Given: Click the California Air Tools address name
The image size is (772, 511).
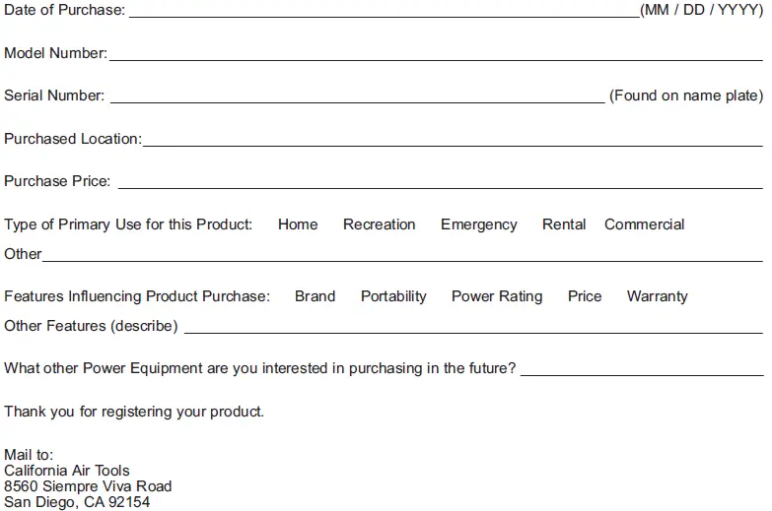Looking at the screenshot, I should tap(67, 471).
